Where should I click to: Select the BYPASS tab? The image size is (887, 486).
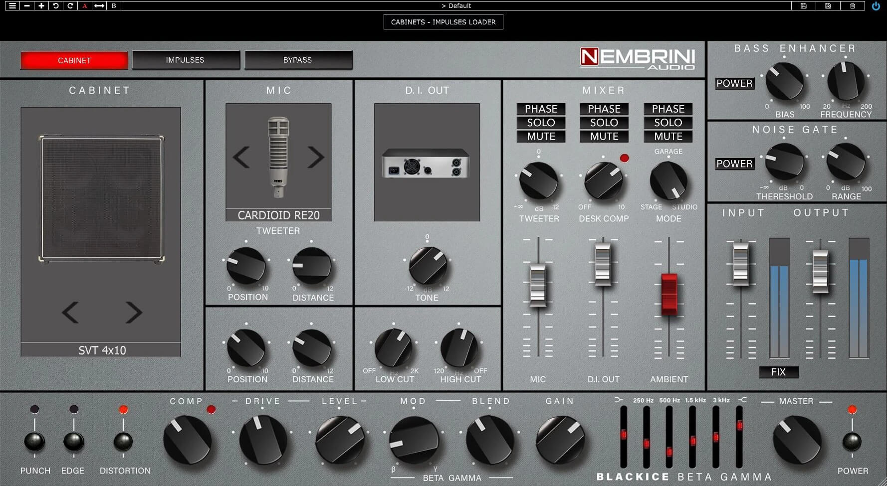coord(298,60)
